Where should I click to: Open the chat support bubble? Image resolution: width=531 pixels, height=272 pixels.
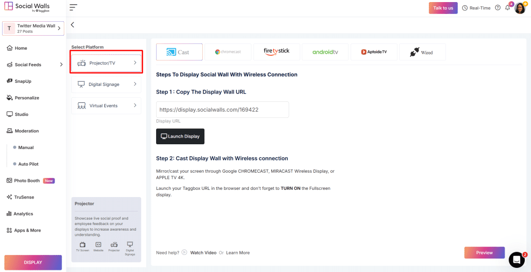pos(516,259)
